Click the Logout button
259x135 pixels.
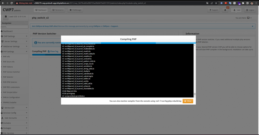250,10
